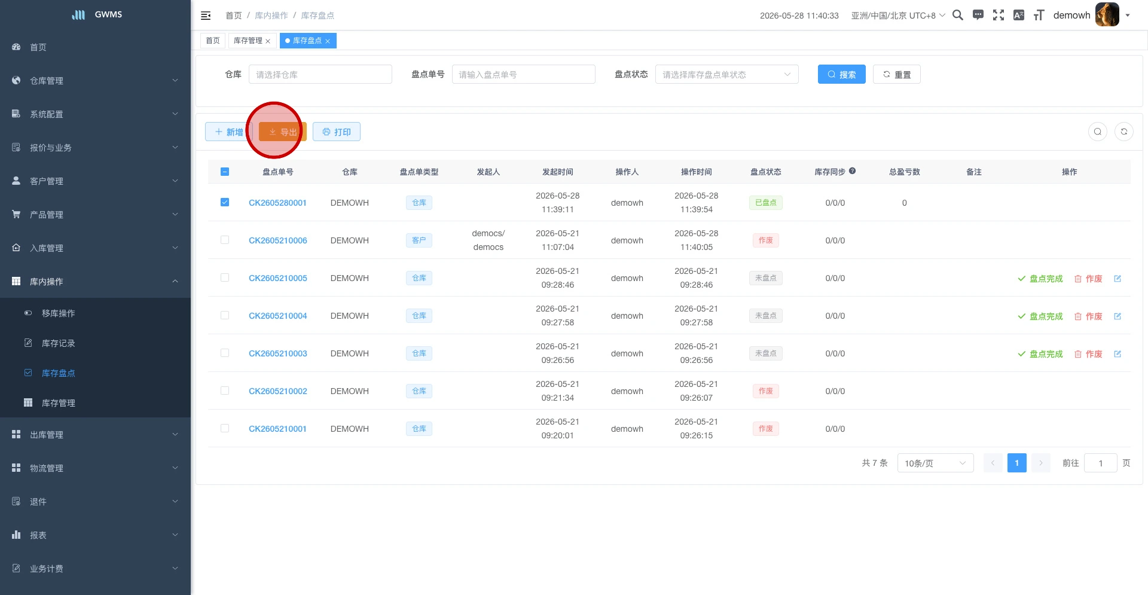Open 移库操作 in the sidebar
This screenshot has width=1148, height=595.
click(x=95, y=313)
